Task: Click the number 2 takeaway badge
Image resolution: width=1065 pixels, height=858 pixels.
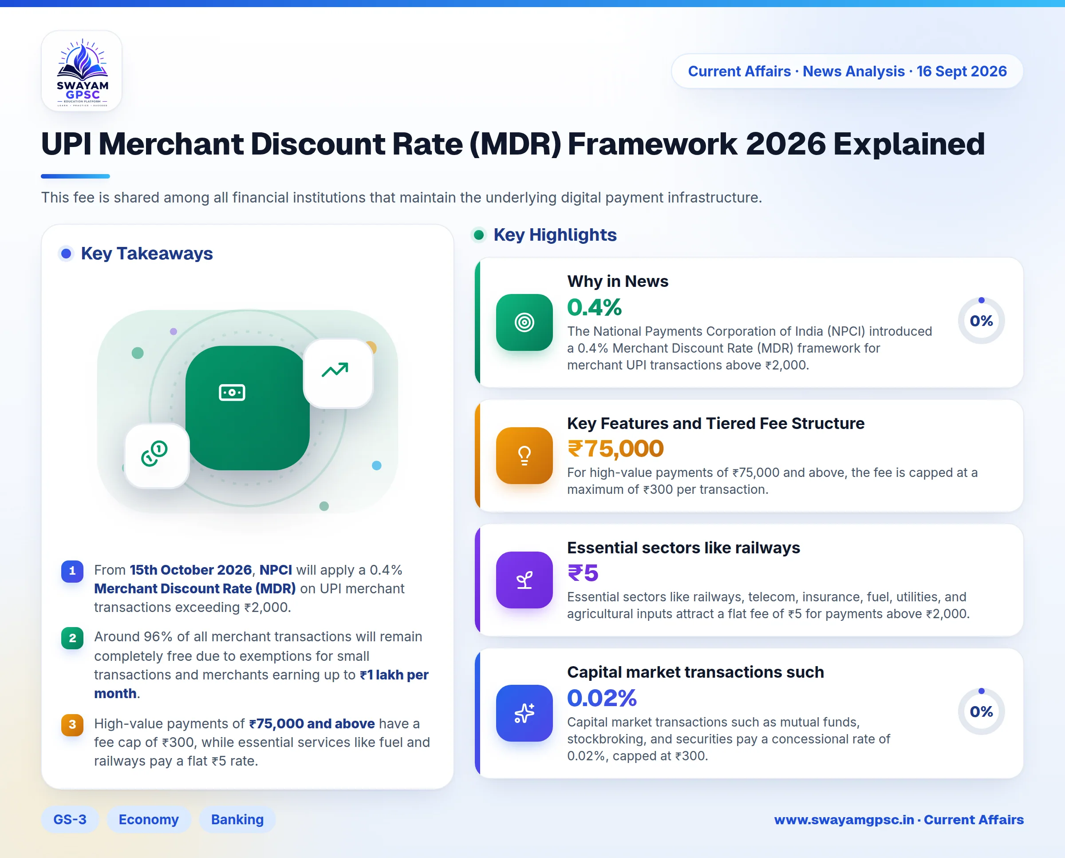Action: 72,638
